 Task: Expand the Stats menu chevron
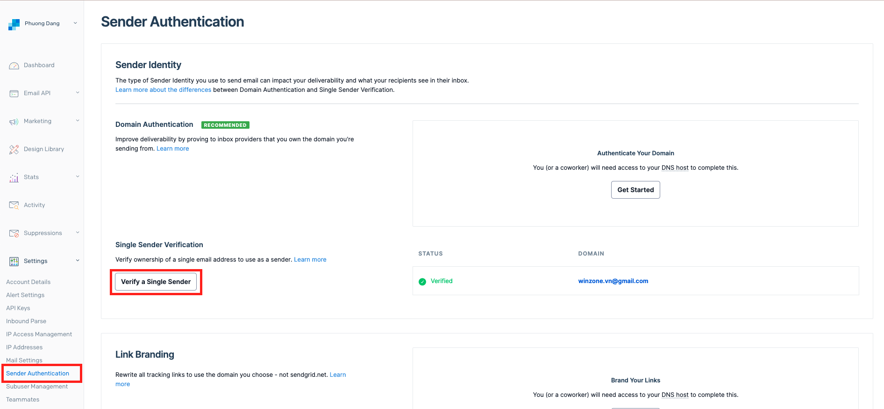point(78,176)
